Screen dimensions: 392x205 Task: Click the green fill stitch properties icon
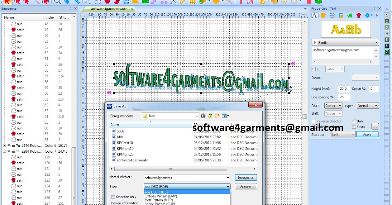pos(349,15)
